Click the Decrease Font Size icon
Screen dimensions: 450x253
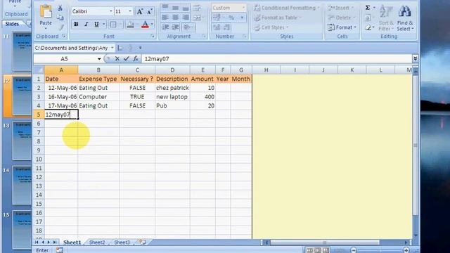(149, 11)
